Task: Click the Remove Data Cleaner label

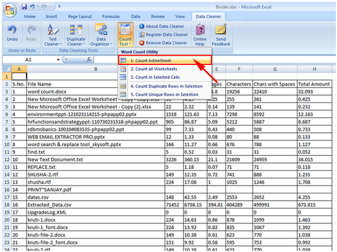Action: 166,43
